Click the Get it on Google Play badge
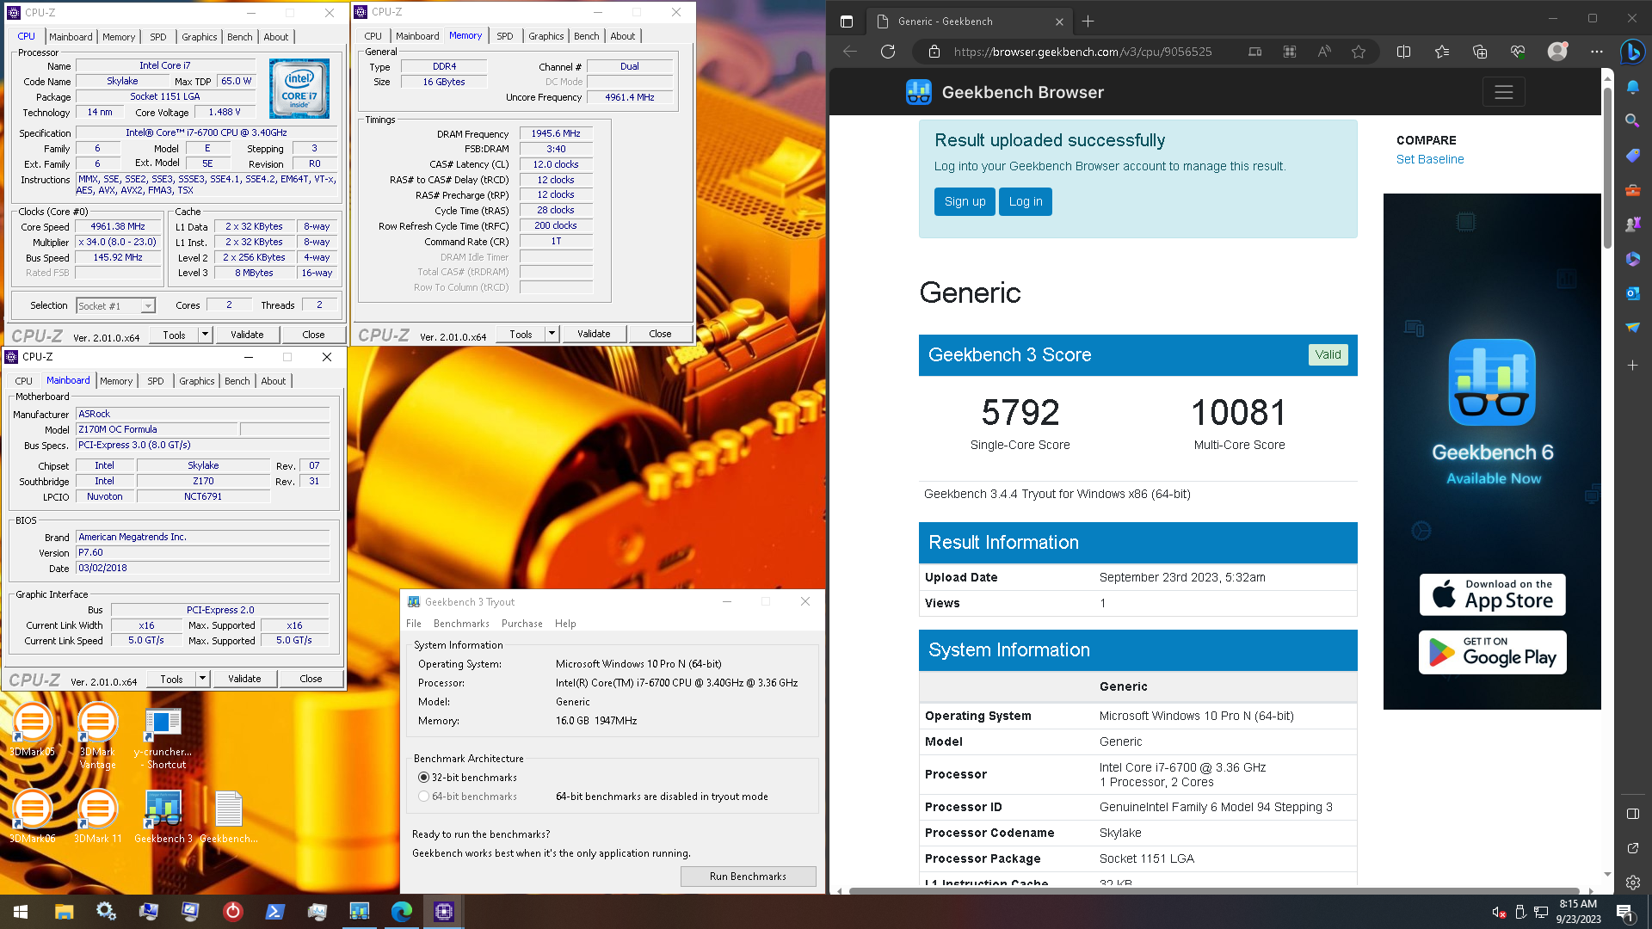Screen dimensions: 1652x929 pos(1492,653)
